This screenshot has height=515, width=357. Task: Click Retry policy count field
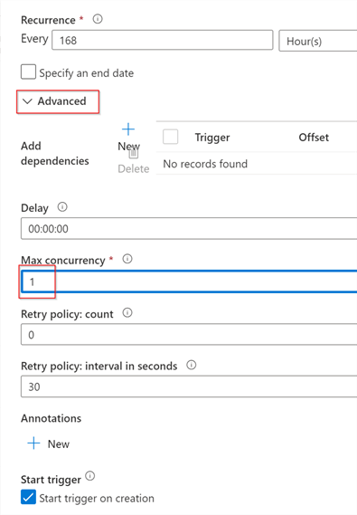coord(189,334)
